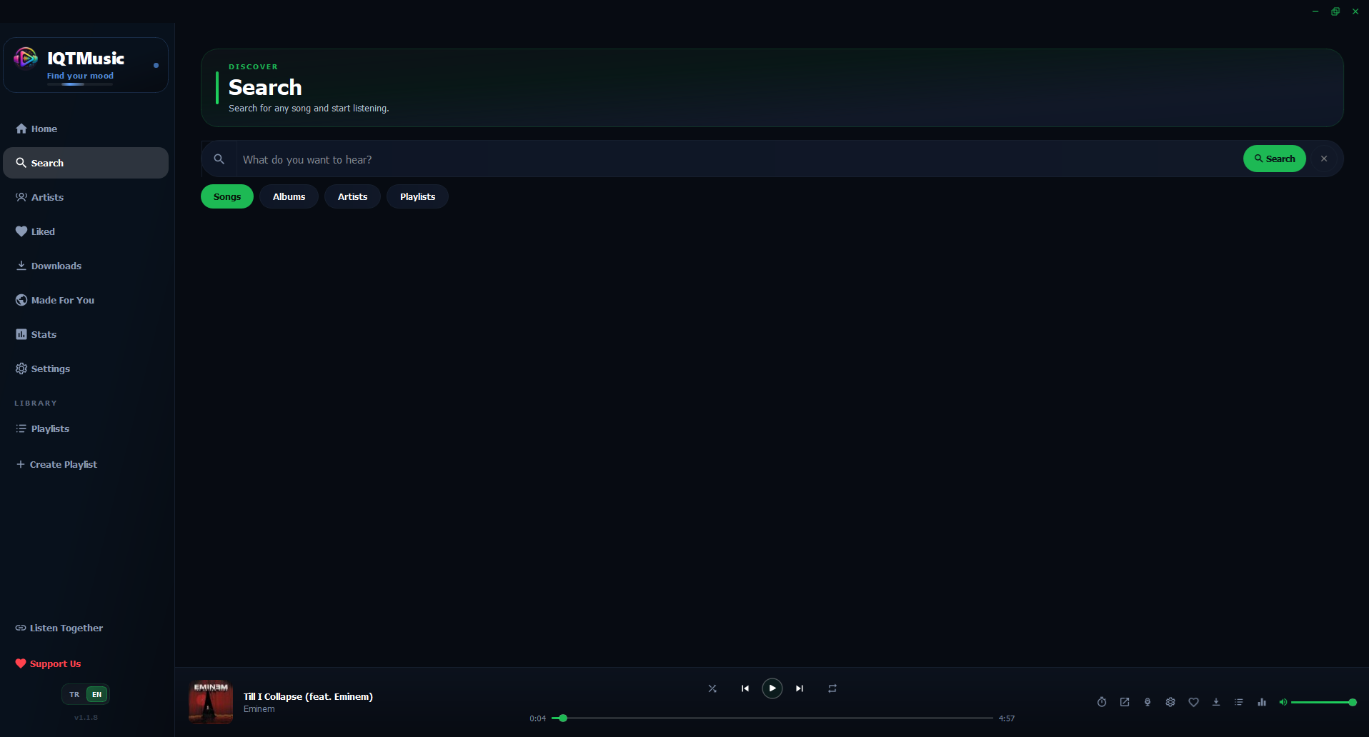This screenshot has height=737, width=1369.
Task: Like the current song with heart icon
Action: (x=1193, y=702)
